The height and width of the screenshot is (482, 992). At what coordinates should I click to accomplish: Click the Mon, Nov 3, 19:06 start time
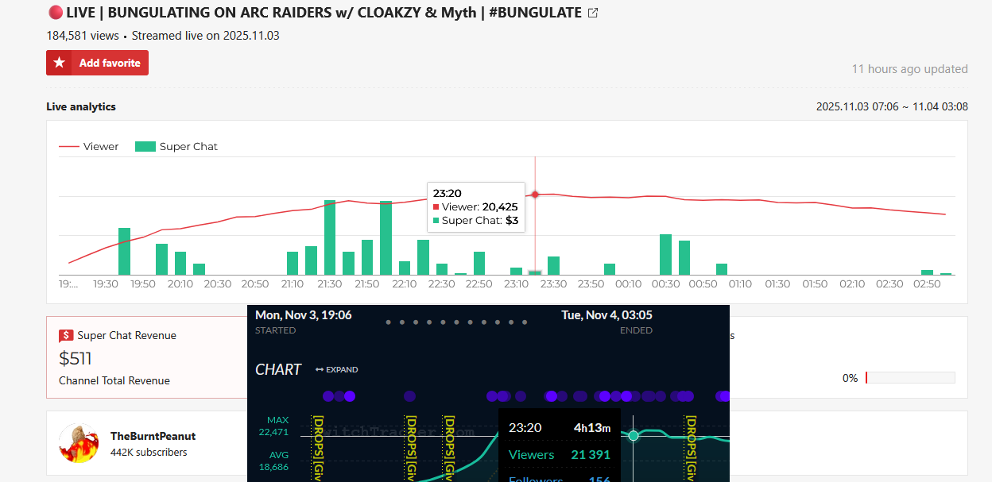coord(304,315)
